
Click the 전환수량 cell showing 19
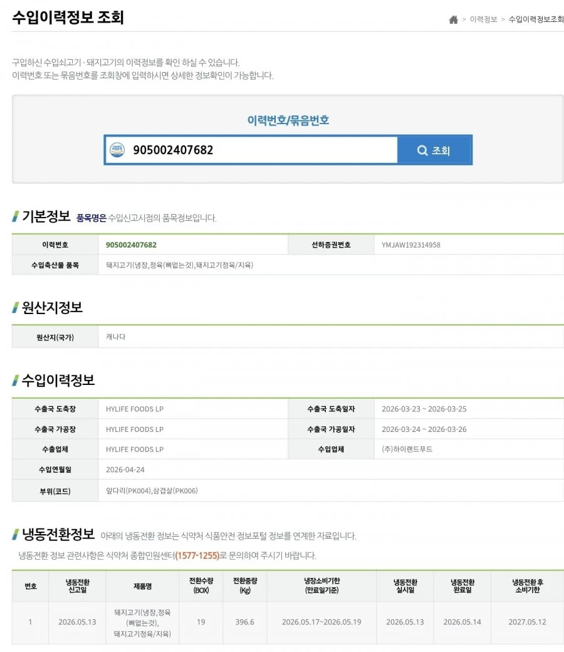(201, 622)
